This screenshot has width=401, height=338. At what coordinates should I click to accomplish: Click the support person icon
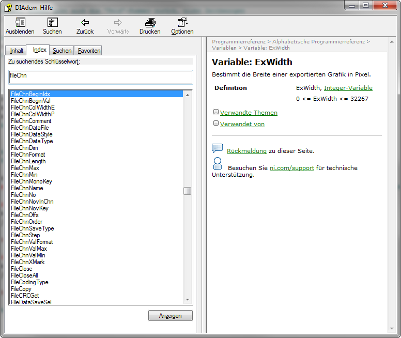click(x=218, y=163)
